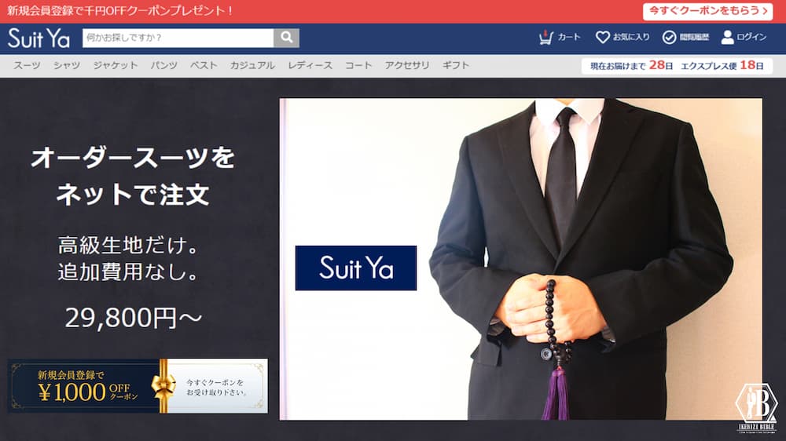Open browsing history checkmark icon
The height and width of the screenshot is (441, 786).
click(669, 37)
